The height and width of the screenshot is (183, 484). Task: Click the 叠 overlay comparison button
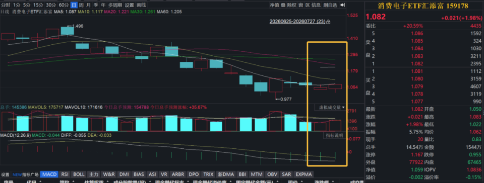click(283, 5)
